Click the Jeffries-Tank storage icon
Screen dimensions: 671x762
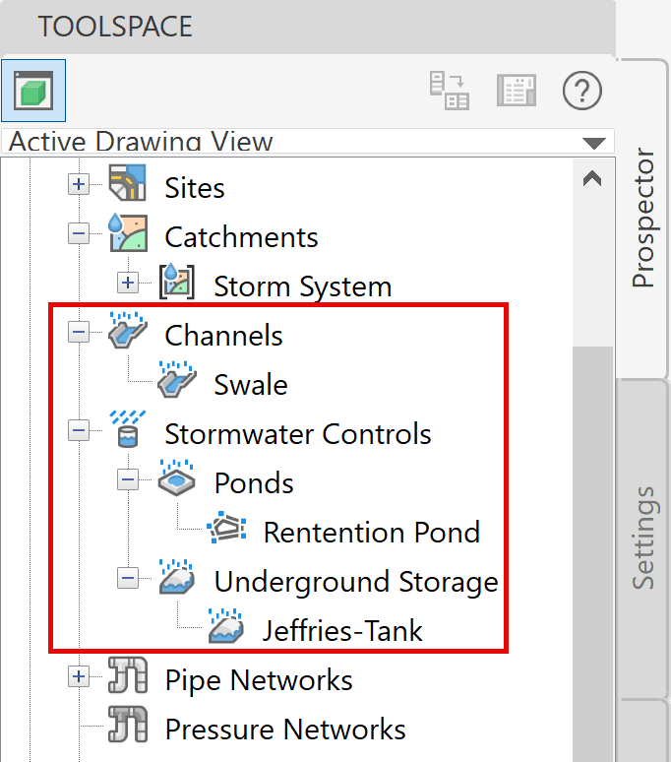click(x=226, y=626)
